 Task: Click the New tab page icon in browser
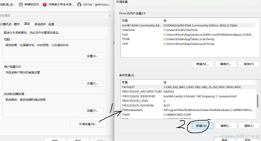click(x=21, y=4)
